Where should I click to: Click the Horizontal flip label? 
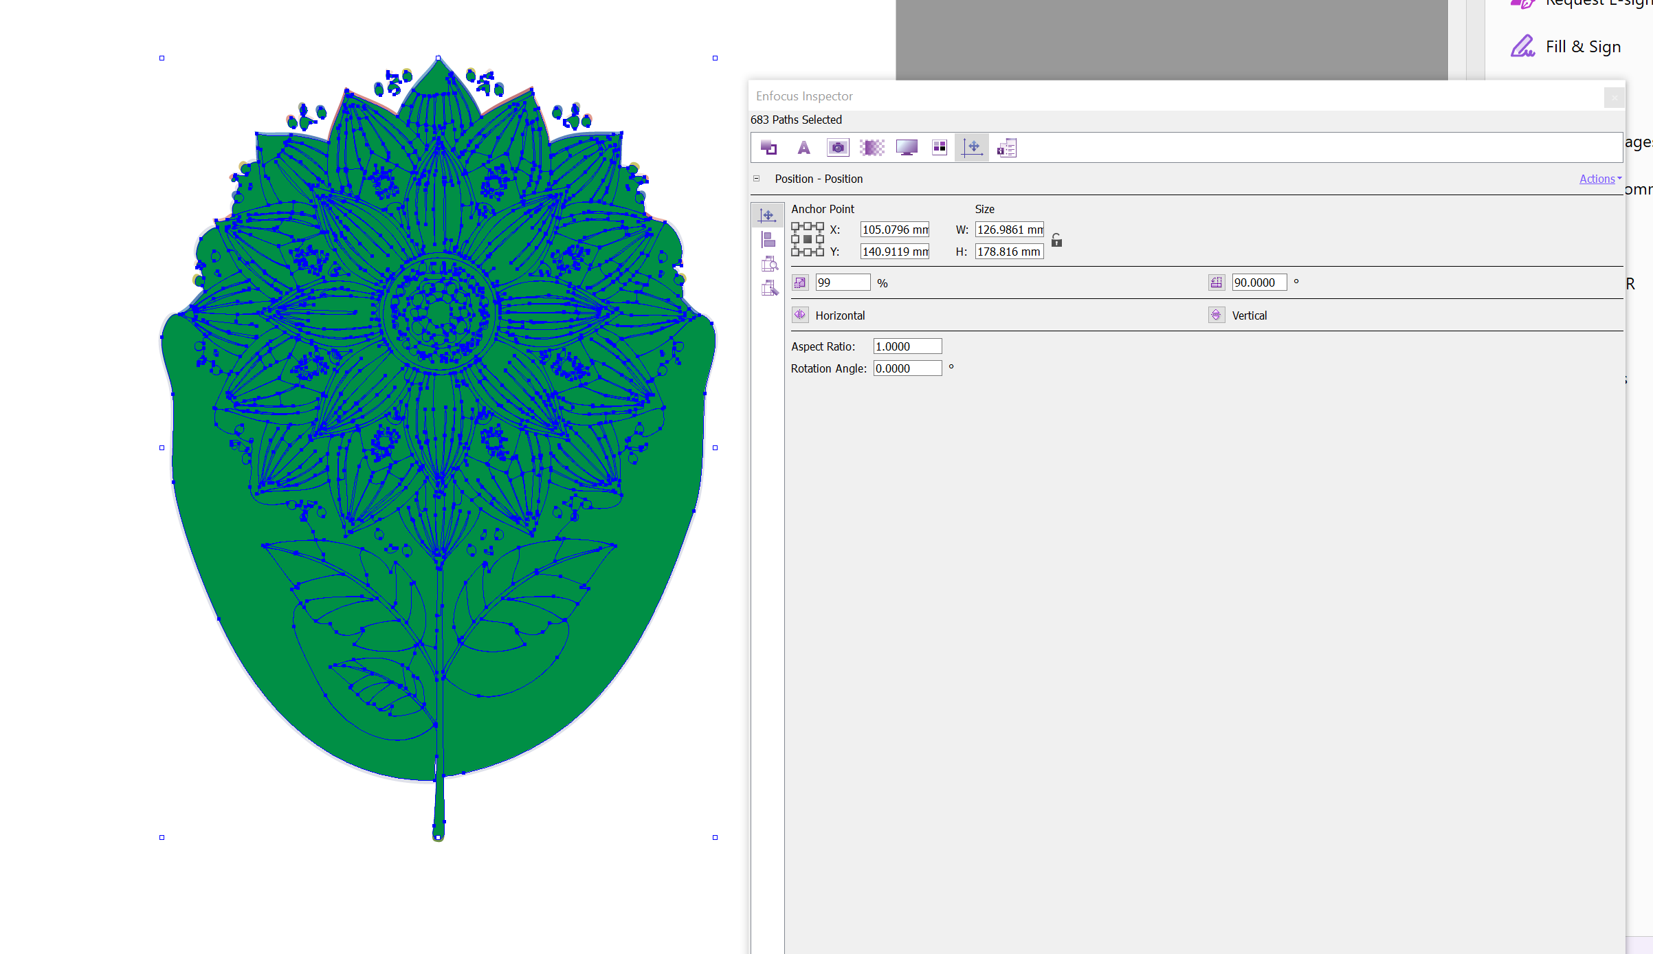click(x=840, y=315)
